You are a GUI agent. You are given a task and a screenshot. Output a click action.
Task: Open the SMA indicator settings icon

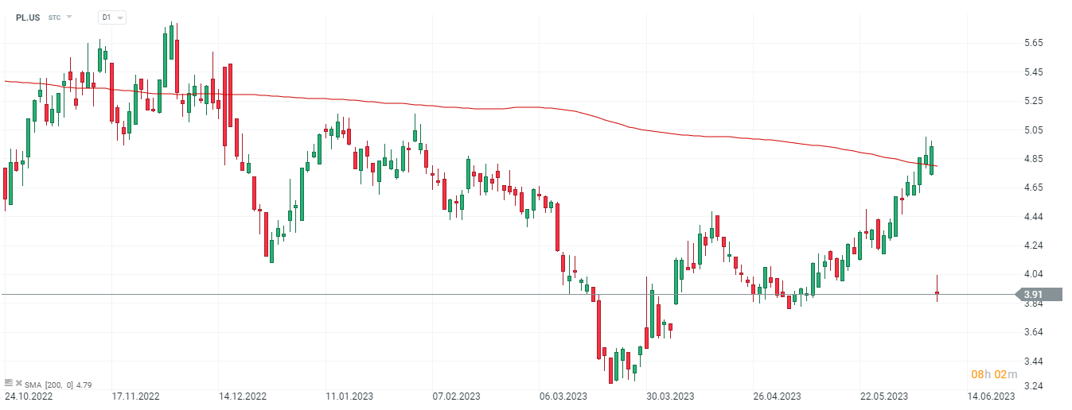[8, 382]
